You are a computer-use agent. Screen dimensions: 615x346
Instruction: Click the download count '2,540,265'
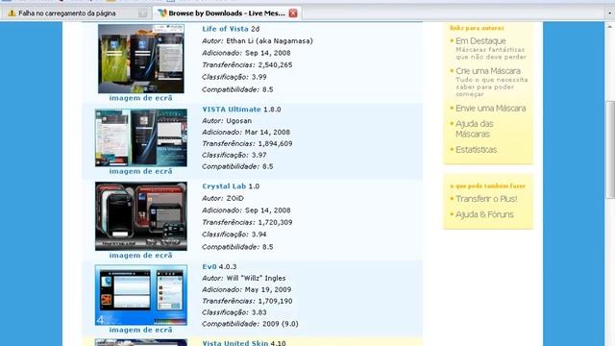click(275, 65)
